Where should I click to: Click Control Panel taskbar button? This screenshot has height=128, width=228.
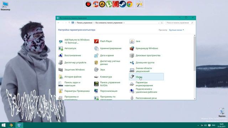(x=19, y=125)
